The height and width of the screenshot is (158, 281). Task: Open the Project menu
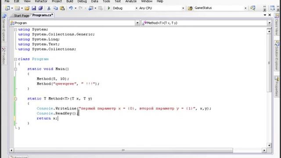click(57, 1)
